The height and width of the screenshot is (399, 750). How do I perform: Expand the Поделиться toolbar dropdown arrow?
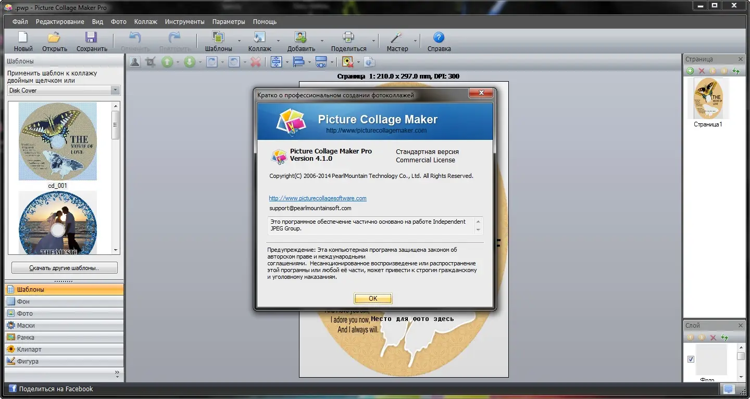point(373,40)
